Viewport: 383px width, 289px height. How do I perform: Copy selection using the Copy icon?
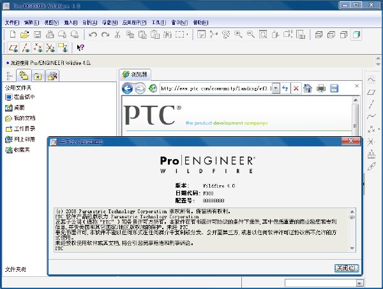[130, 34]
